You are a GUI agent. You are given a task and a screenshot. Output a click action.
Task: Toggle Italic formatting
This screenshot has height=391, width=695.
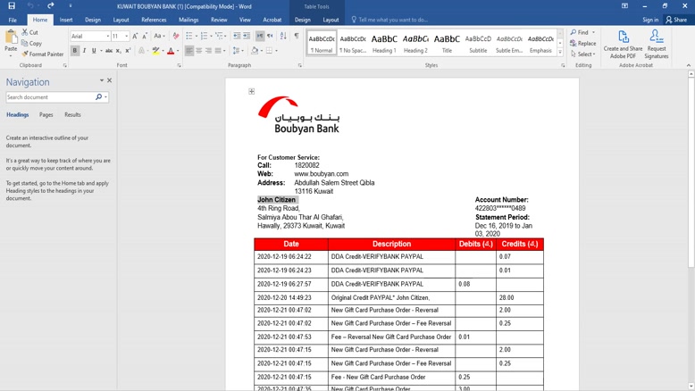[x=84, y=51]
